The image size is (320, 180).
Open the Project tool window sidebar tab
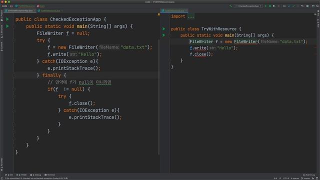click(x=1, y=15)
